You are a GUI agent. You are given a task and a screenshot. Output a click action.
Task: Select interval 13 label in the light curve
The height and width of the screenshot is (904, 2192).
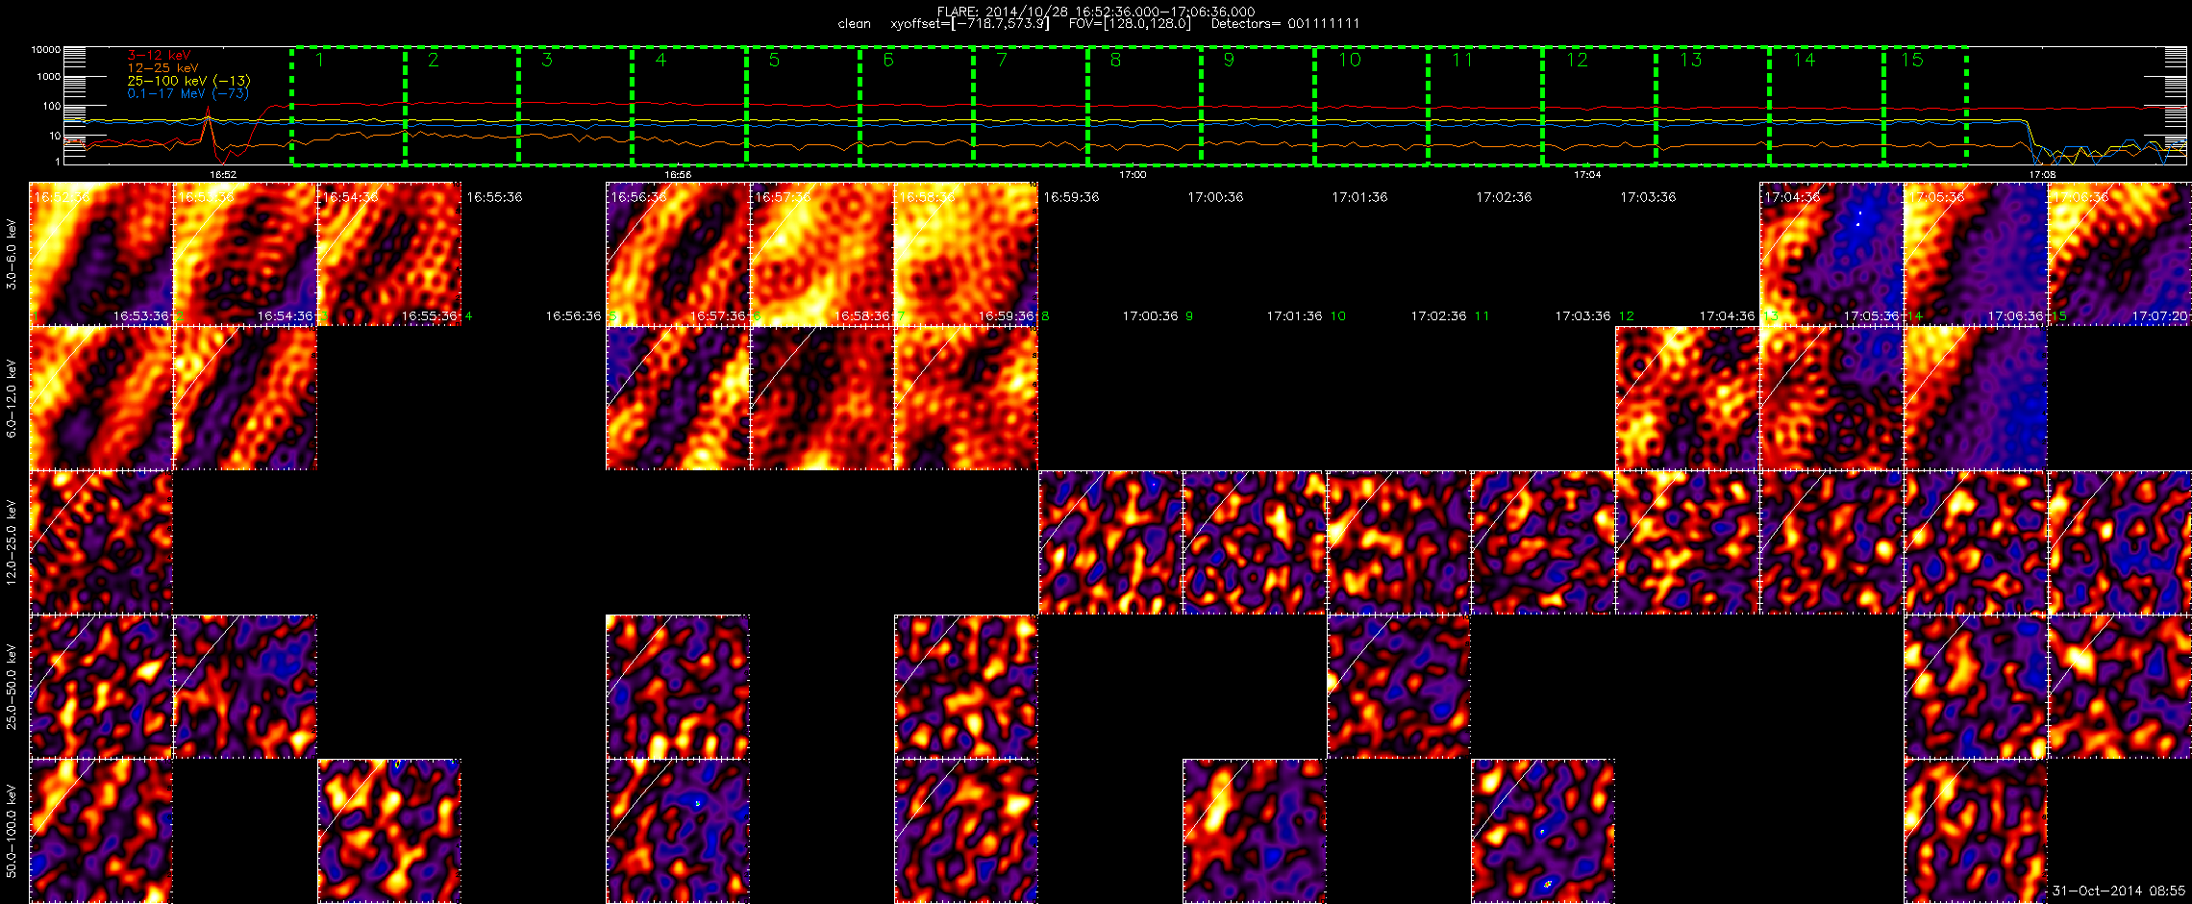pos(1690,60)
